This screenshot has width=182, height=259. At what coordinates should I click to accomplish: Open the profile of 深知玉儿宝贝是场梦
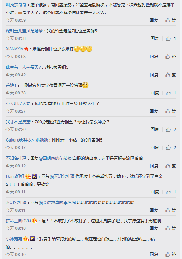coord(24,31)
